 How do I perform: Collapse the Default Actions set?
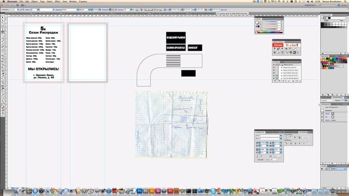280,65
